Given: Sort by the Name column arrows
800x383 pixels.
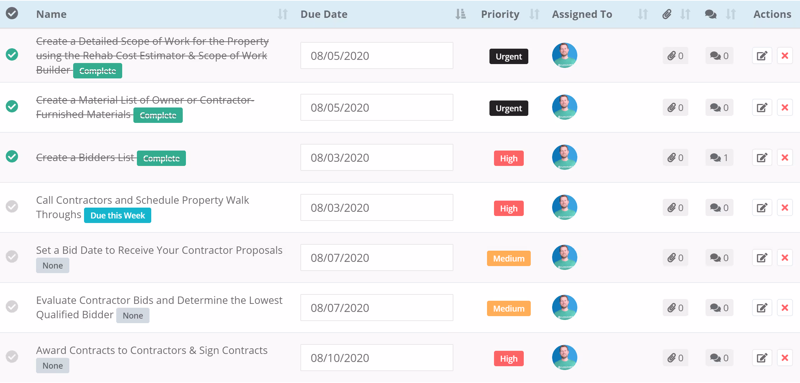Looking at the screenshot, I should (x=283, y=14).
